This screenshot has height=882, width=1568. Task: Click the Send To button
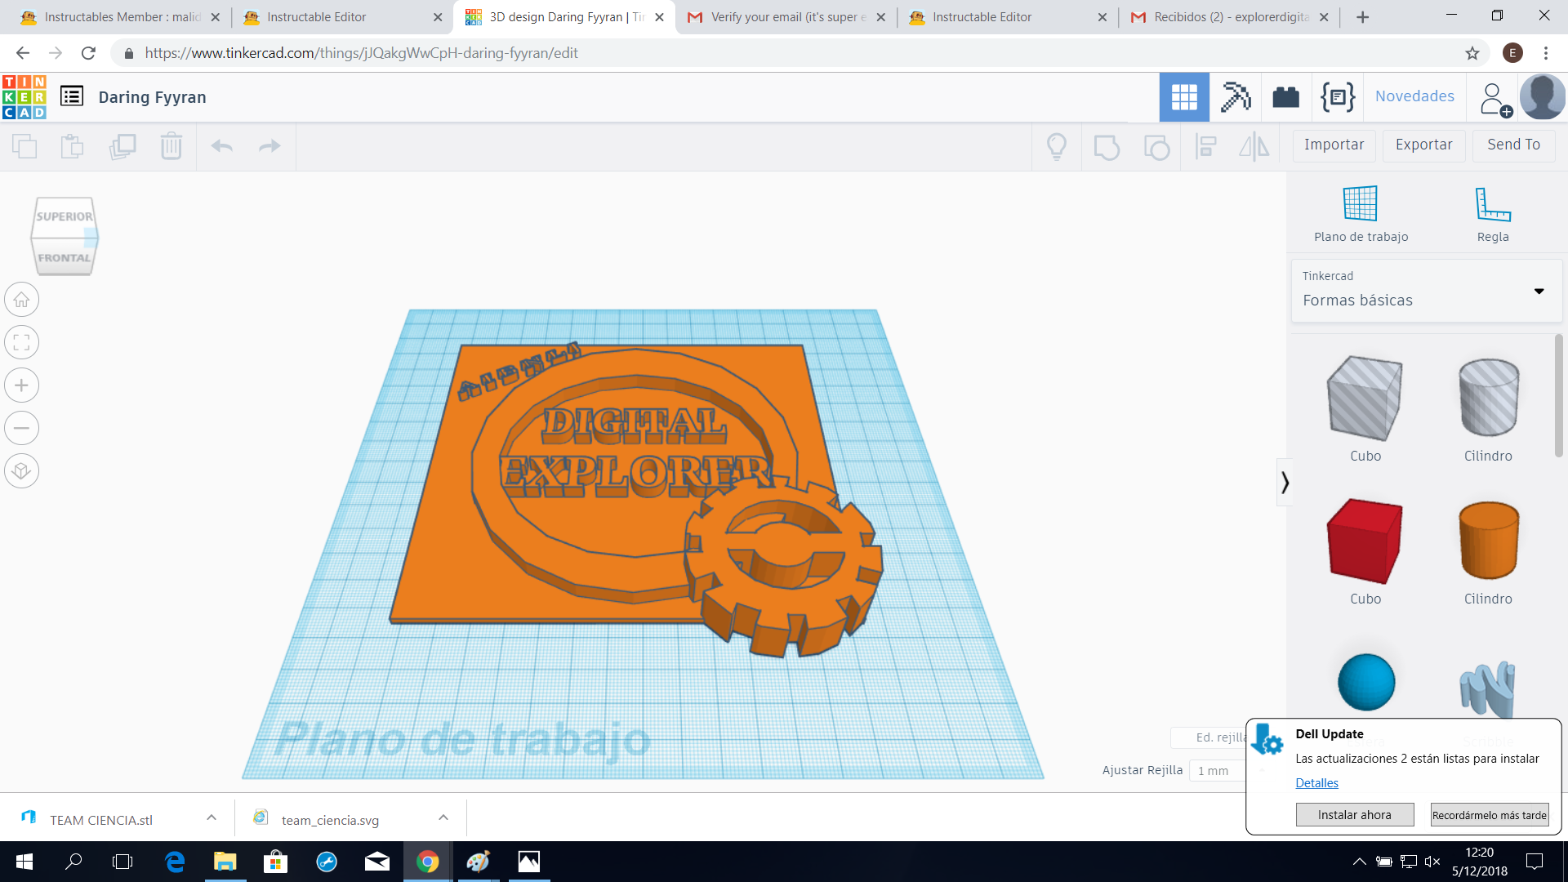tap(1513, 145)
